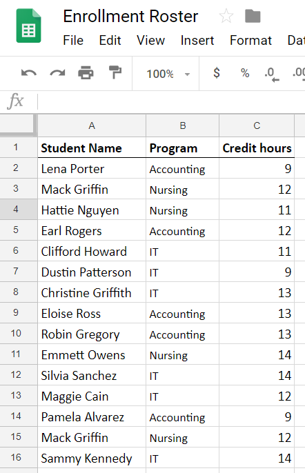Viewport: 305px width, 473px height.
Task: Click the undo arrow icon
Action: [29, 73]
